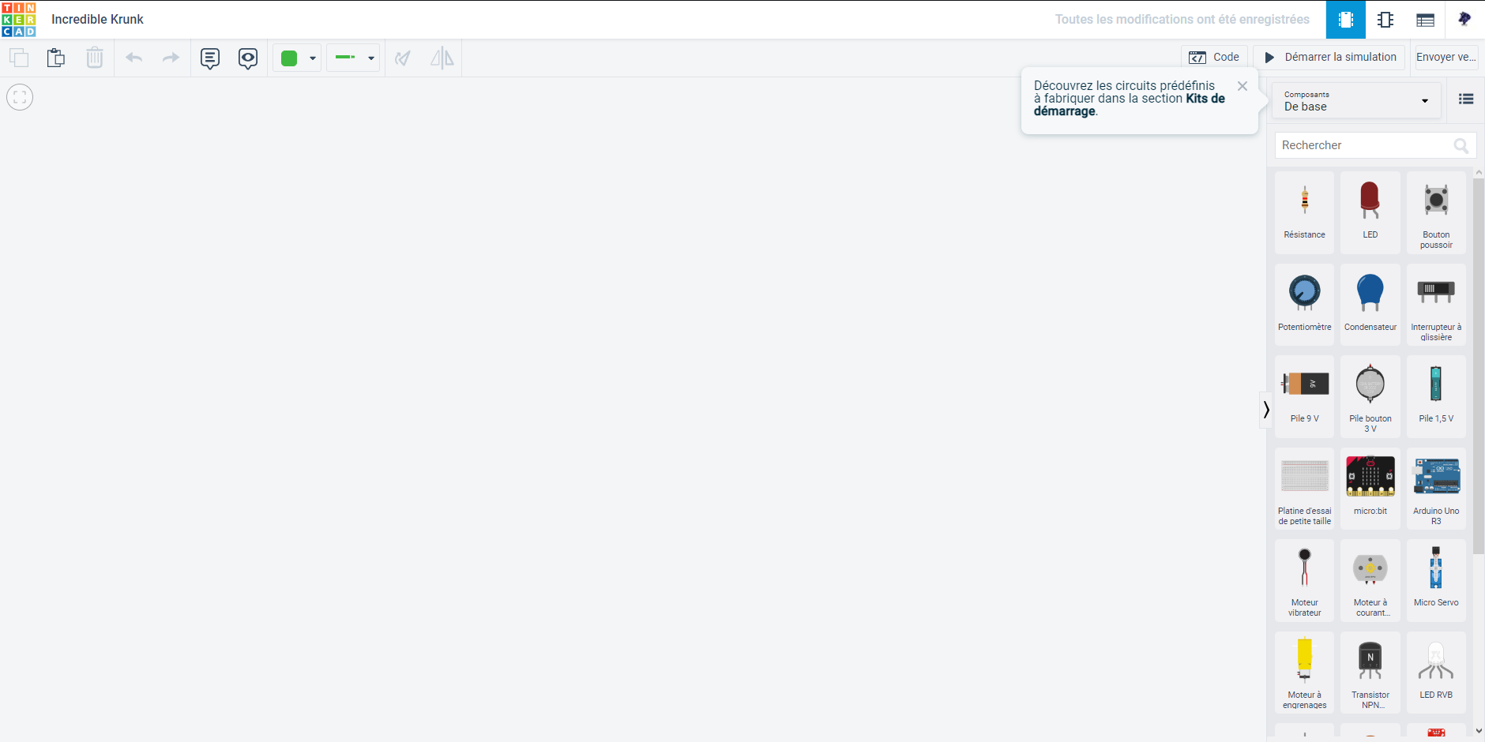Open the wire color dropdown arrow
1485x742 pixels.
tap(313, 58)
